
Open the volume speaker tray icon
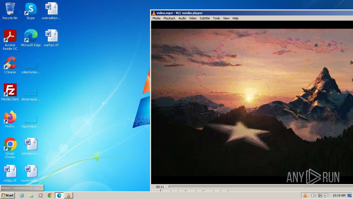point(313,195)
